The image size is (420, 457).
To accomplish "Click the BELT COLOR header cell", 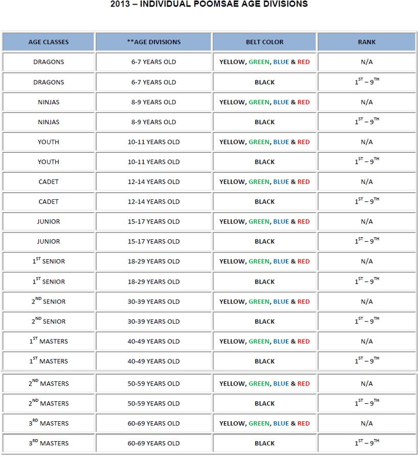I will [x=264, y=42].
